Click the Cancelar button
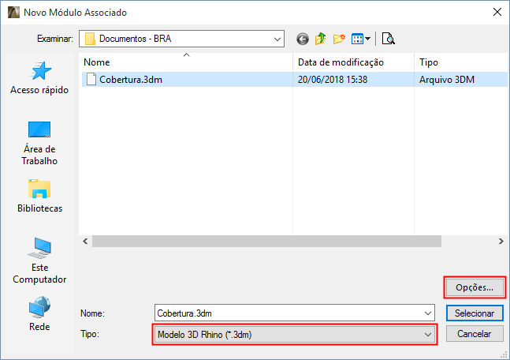The width and height of the screenshot is (510, 360). pos(475,334)
